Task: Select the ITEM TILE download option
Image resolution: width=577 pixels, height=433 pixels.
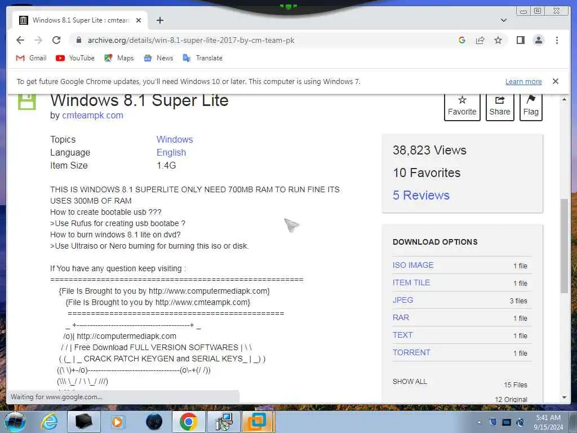Action: (411, 282)
